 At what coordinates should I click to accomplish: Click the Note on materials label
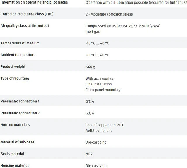(15, 125)
